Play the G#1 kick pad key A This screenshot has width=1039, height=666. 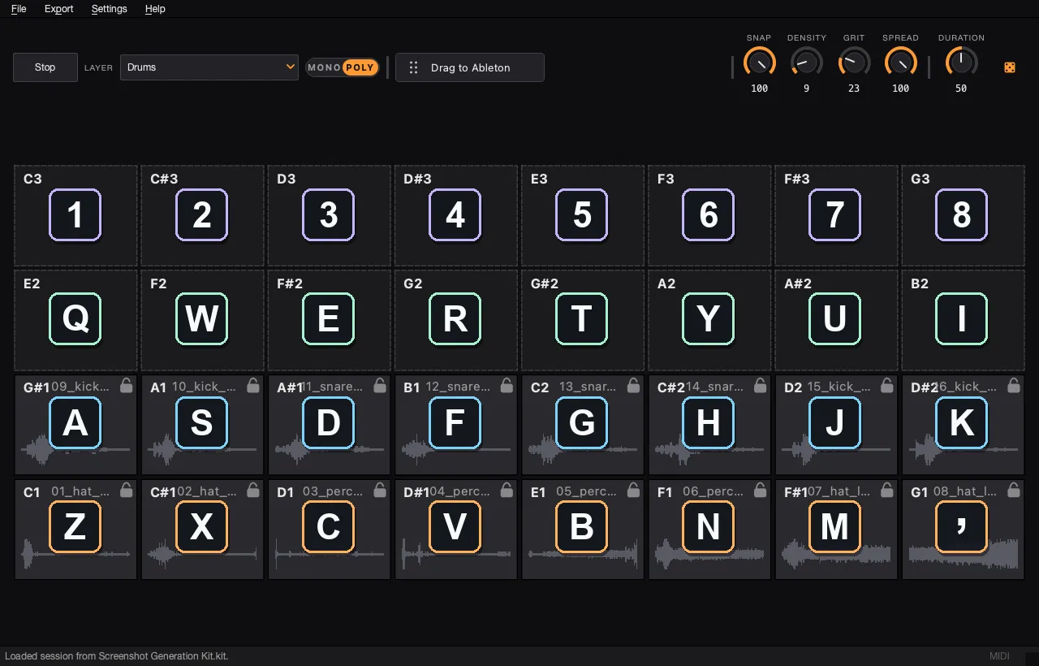tap(75, 423)
